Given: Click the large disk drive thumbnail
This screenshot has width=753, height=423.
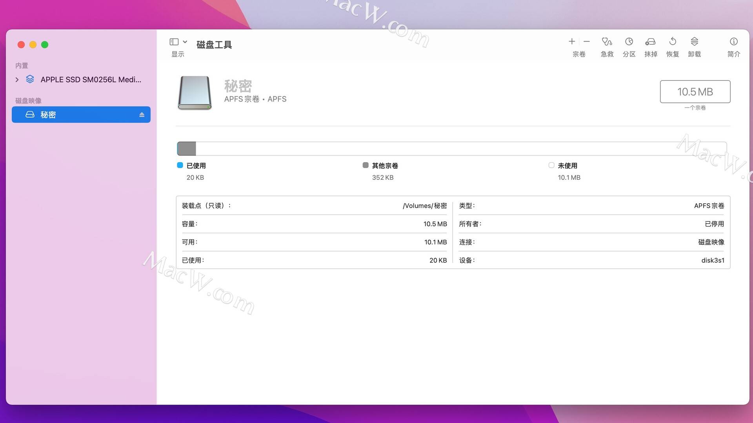Looking at the screenshot, I should [x=195, y=93].
